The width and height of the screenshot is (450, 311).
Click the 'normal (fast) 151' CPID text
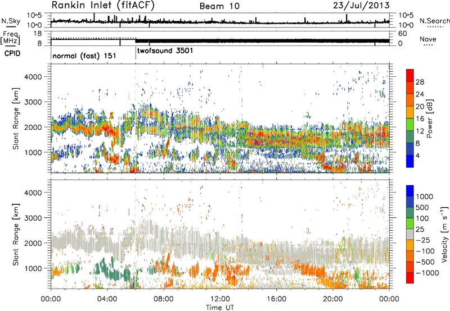click(84, 56)
